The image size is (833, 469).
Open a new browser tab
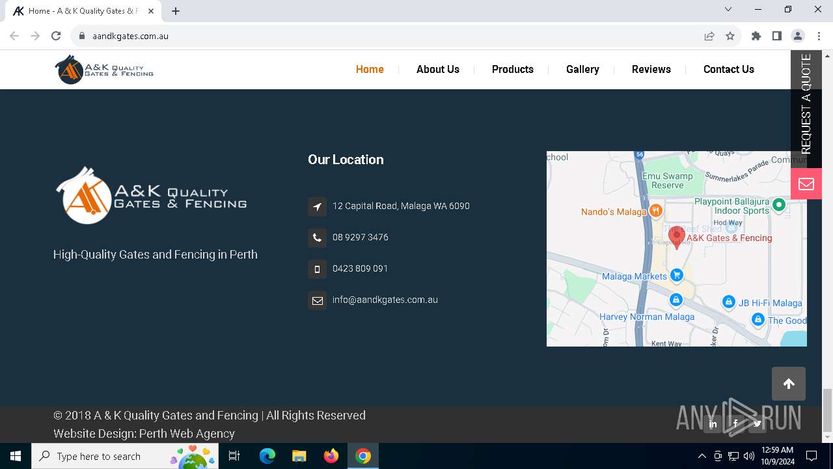176,11
